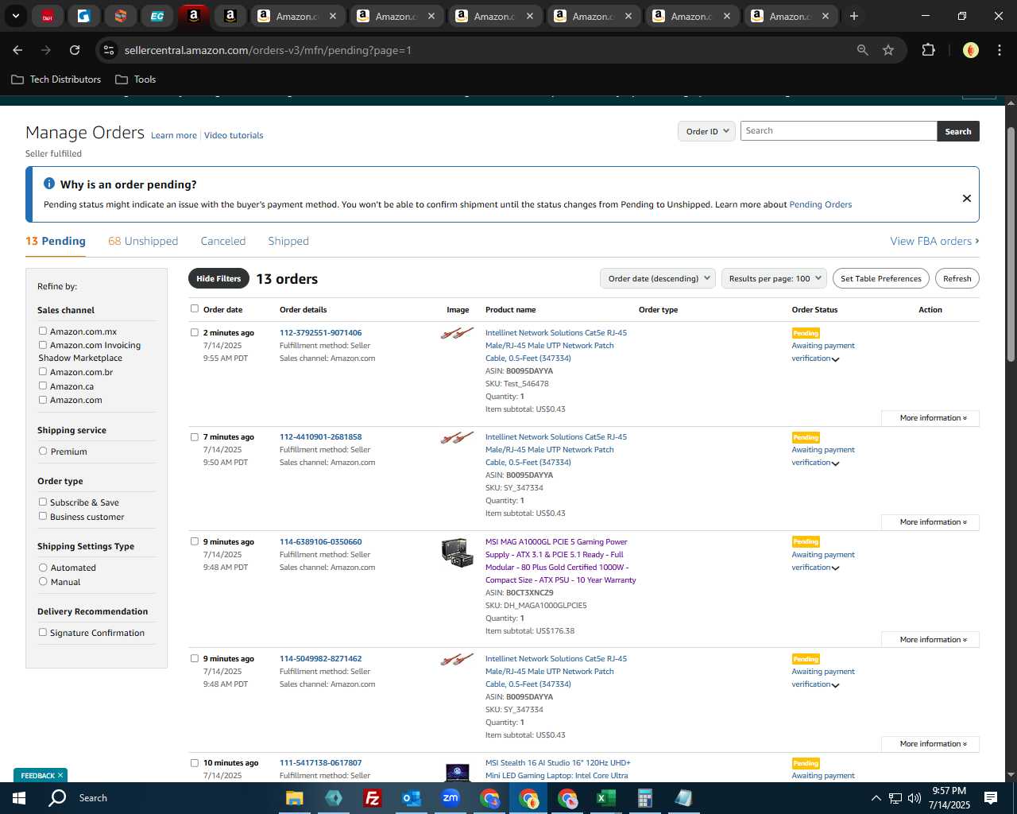This screenshot has height=814, width=1017.
Task: Check the Subscribe & Save order type
Action: coord(43,502)
